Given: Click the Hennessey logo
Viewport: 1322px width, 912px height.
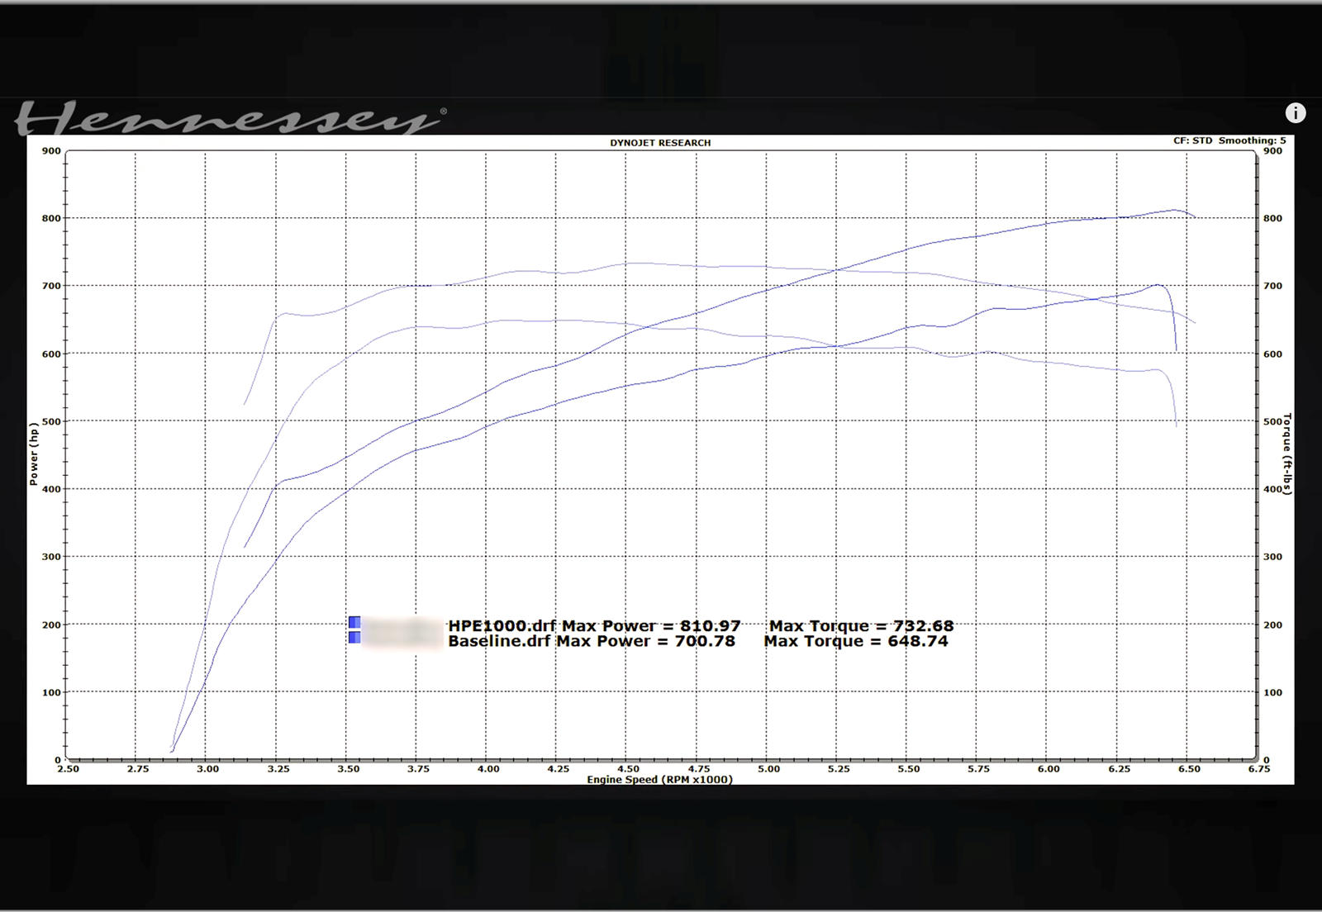Looking at the screenshot, I should (231, 118).
